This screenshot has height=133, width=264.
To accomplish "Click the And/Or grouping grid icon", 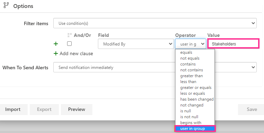I will coord(70,35).
